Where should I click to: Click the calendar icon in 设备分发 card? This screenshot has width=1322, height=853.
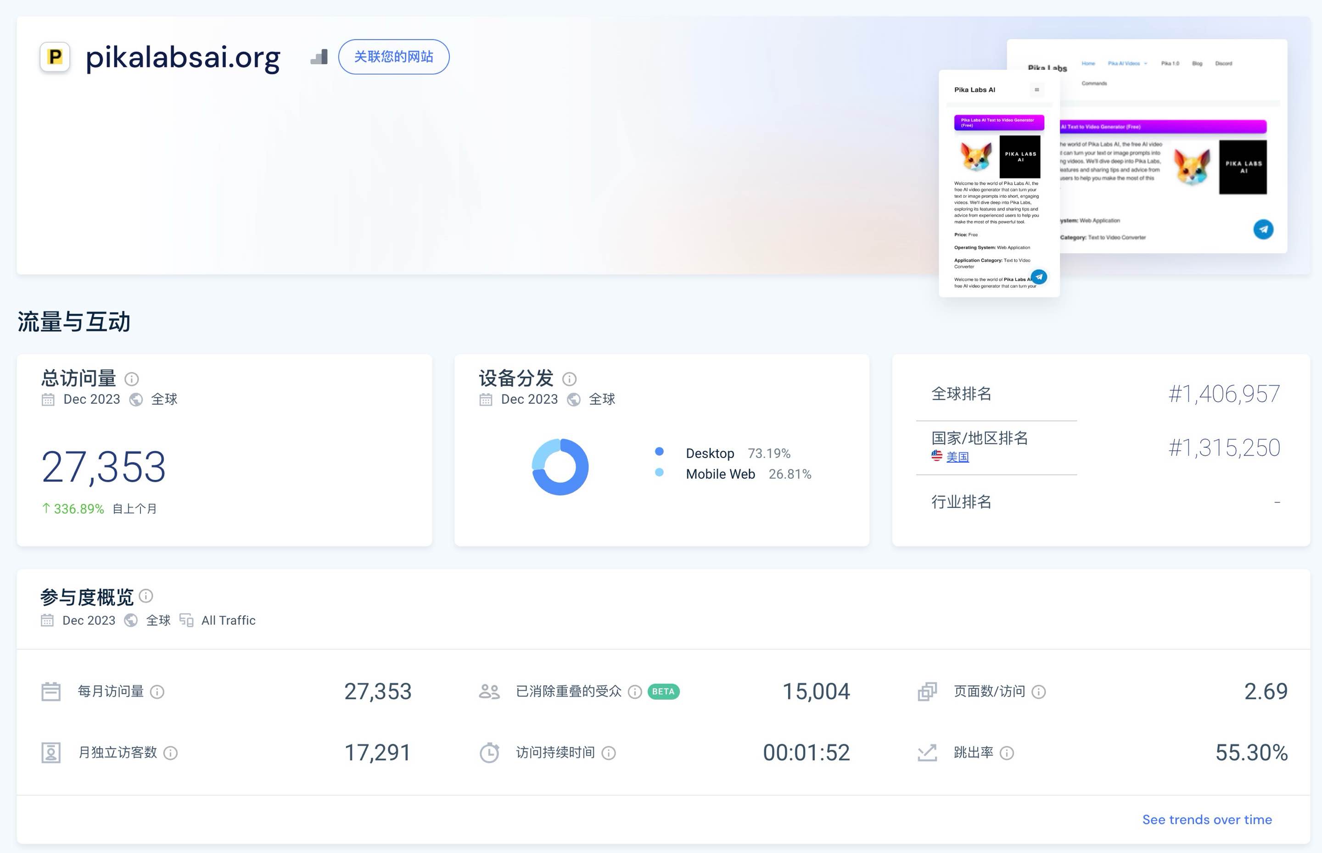tap(486, 399)
